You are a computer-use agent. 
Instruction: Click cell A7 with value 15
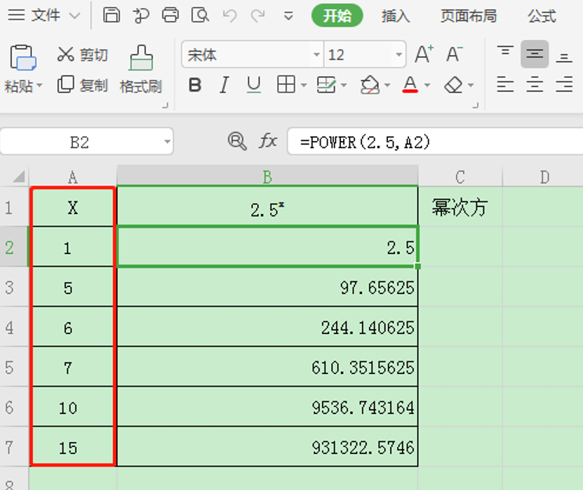point(73,446)
